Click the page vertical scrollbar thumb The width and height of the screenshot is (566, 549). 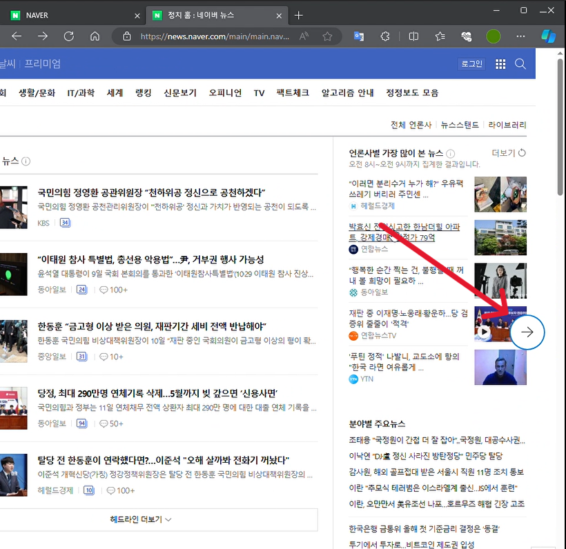pyautogui.click(x=560, y=127)
